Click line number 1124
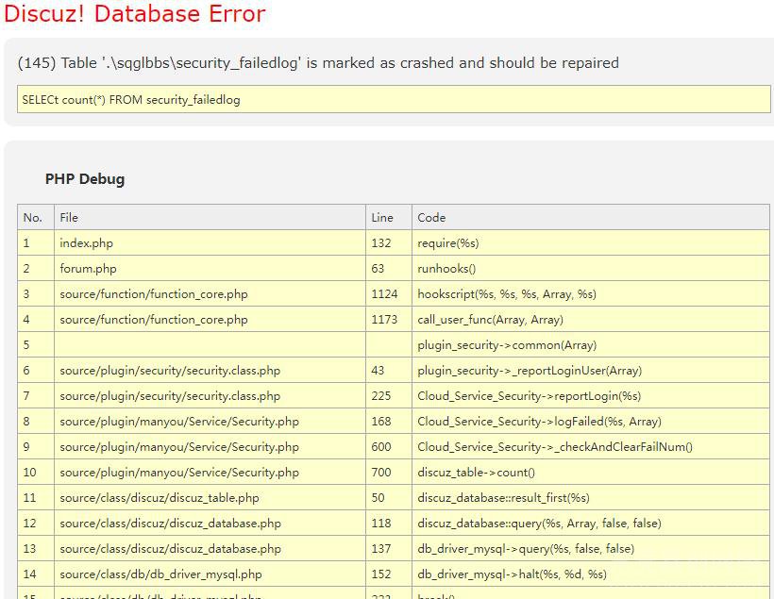This screenshot has width=774, height=599. click(x=384, y=294)
